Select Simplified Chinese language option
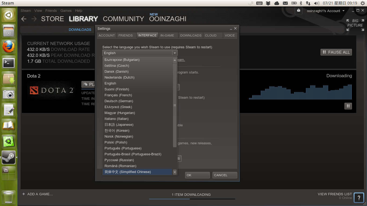Viewport: 367px width, 206px height. tap(137, 172)
